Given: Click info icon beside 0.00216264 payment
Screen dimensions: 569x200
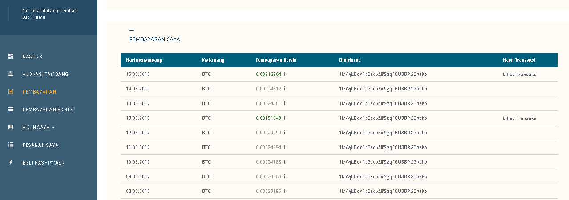Looking at the screenshot, I should pyautogui.click(x=285, y=74).
